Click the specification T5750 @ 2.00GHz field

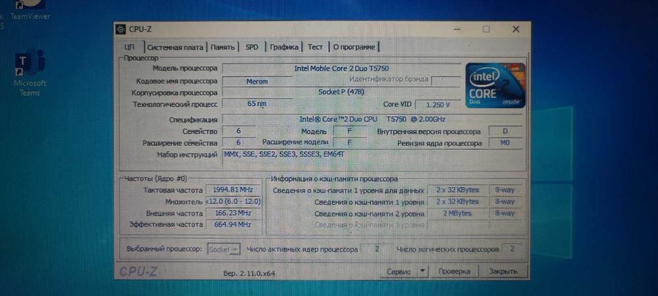(x=372, y=120)
